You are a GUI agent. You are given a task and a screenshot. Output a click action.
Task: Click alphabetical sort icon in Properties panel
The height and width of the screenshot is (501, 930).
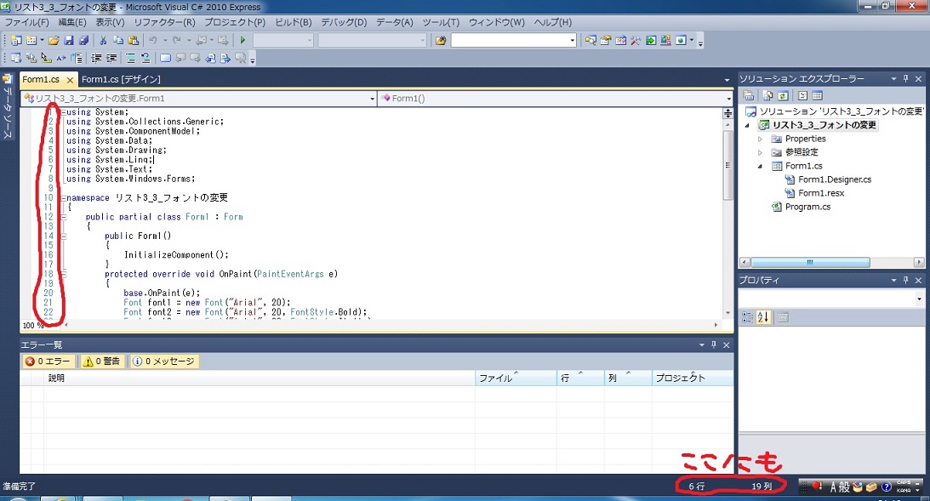762,317
